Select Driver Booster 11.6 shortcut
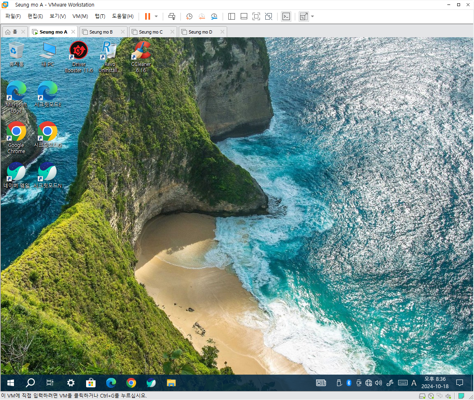This screenshot has width=474, height=400. coord(79,57)
